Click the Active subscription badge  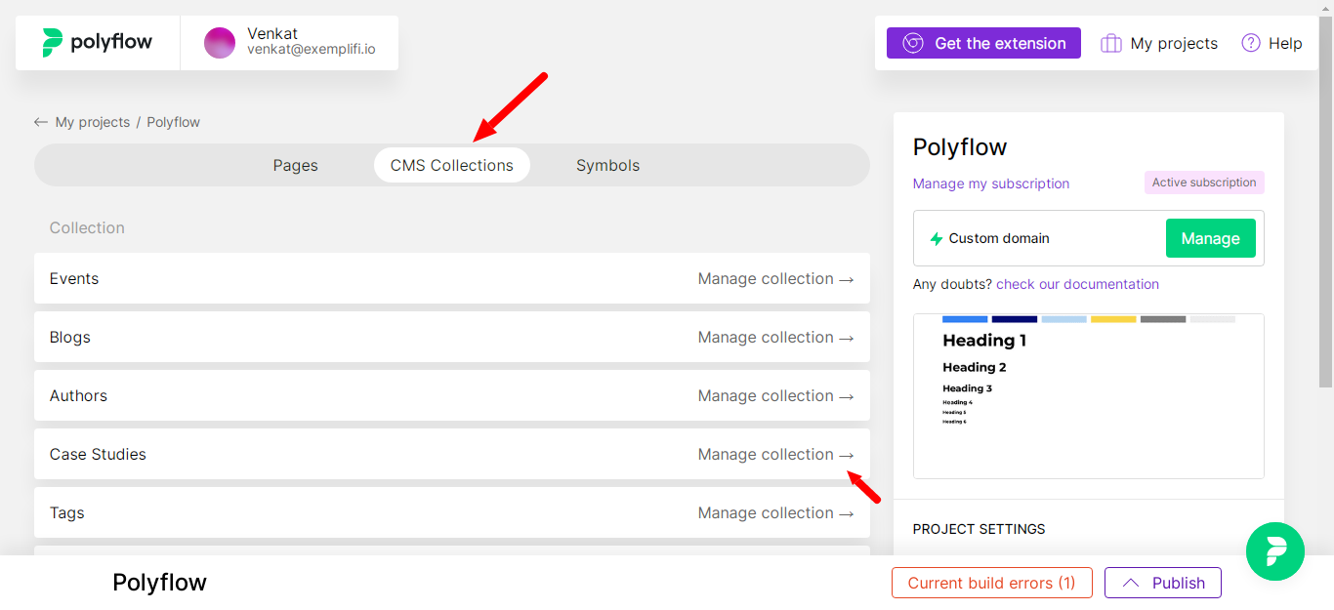pos(1204,183)
